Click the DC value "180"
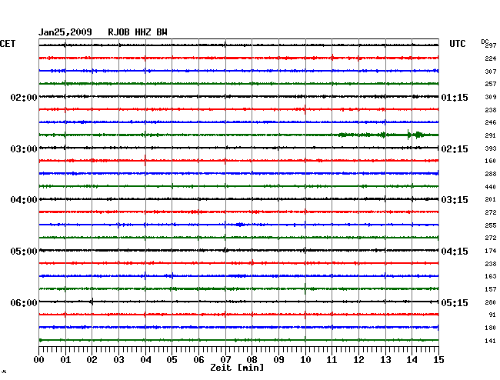The height and width of the screenshot is (380, 500). [x=491, y=328]
